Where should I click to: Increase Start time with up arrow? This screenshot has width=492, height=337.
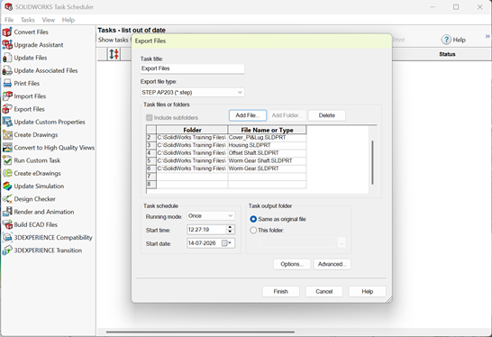tap(230, 227)
